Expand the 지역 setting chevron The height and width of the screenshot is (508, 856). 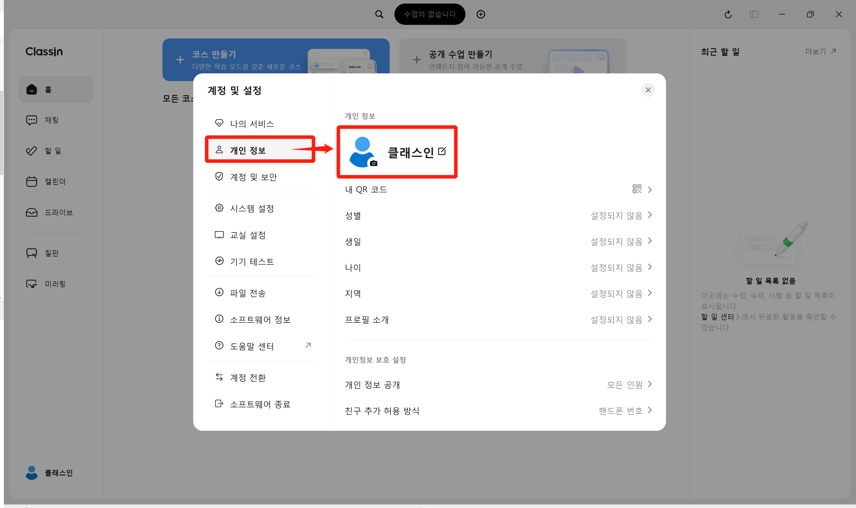pos(649,293)
